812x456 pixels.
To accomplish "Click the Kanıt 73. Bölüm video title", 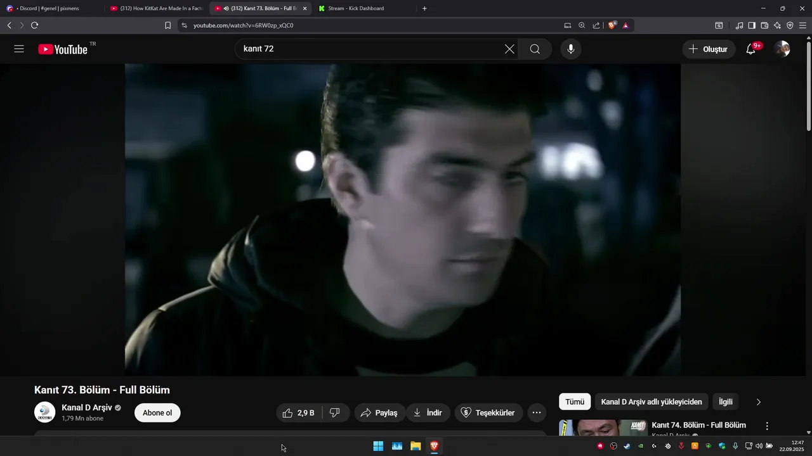I will coord(102,390).
